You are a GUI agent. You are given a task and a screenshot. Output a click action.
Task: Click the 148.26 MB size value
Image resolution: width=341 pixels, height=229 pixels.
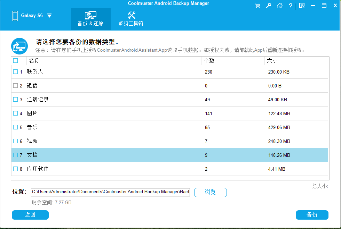pyautogui.click(x=279, y=155)
